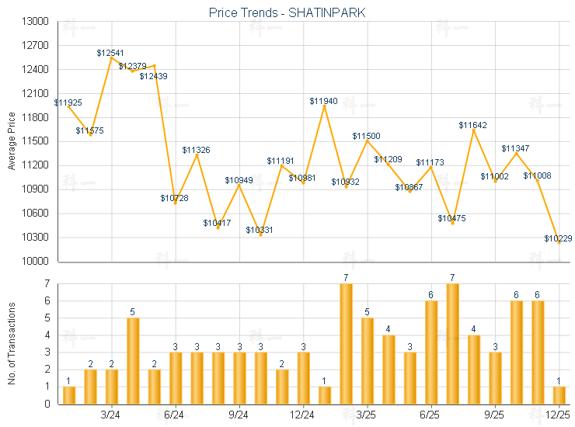Click the $11500 data point
The height and width of the screenshot is (427, 575).
coord(368,141)
